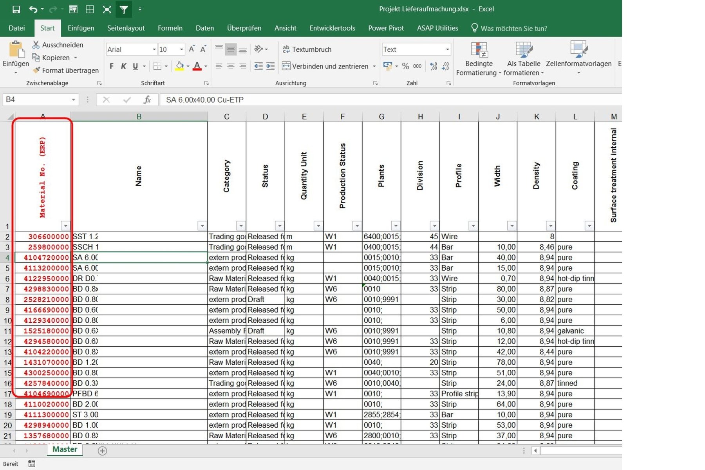This screenshot has height=470, width=705.
Task: Select the Master sheet tab
Action: 65,450
